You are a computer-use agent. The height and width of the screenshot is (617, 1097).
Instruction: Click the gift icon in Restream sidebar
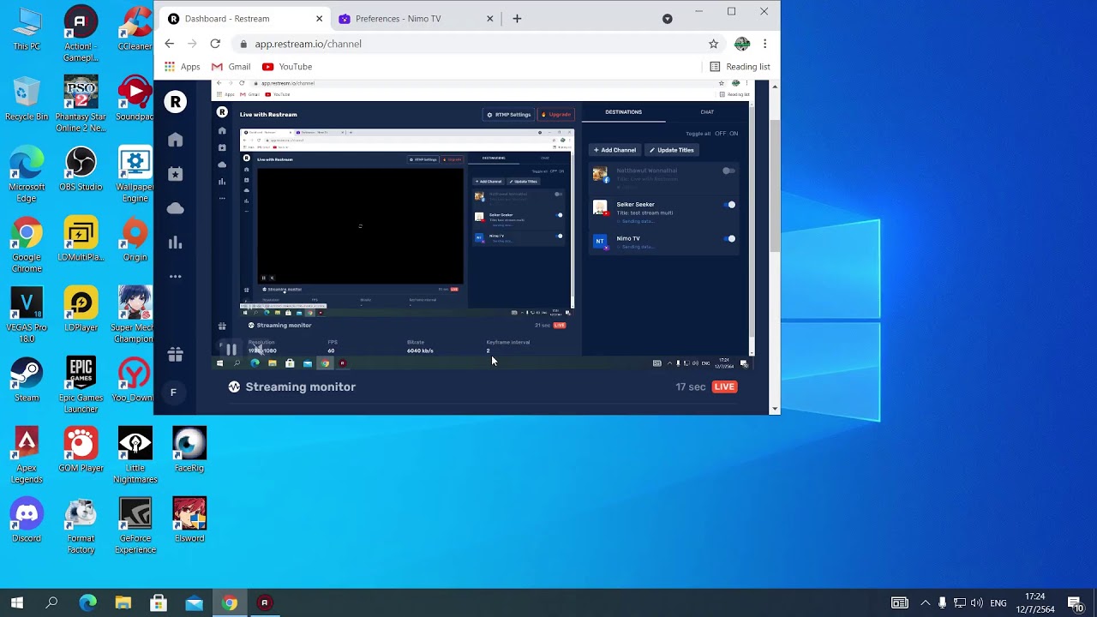tap(175, 354)
